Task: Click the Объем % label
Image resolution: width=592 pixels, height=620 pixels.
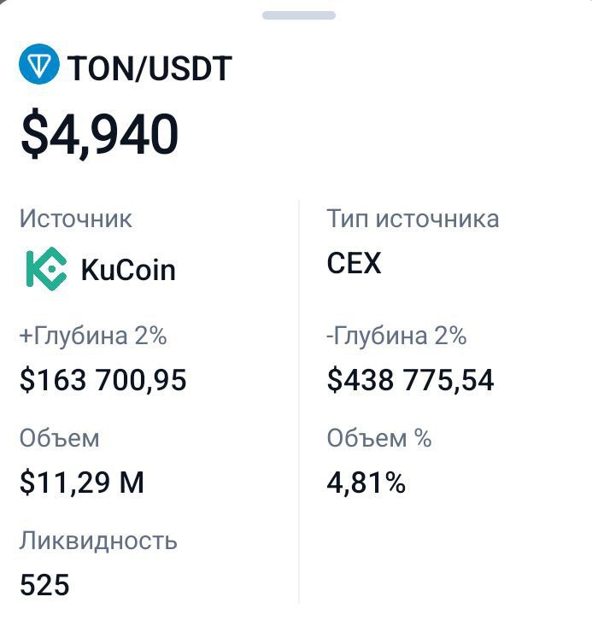Action: [378, 438]
